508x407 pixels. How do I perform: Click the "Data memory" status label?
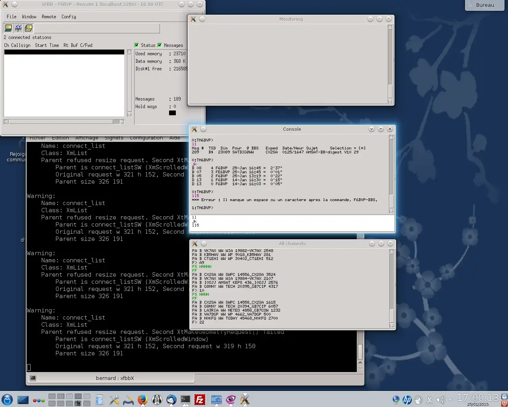click(x=148, y=61)
